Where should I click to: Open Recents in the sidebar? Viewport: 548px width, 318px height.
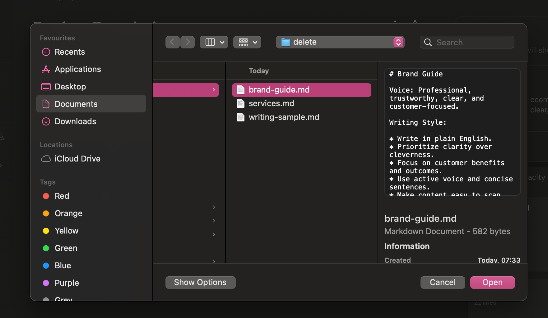(91, 52)
